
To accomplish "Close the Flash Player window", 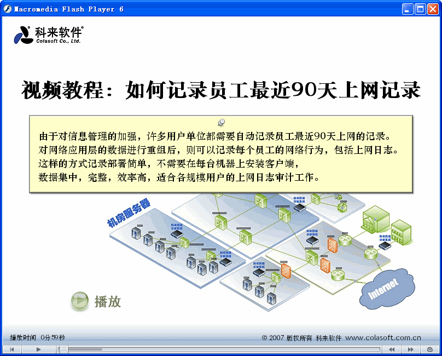I will click(x=433, y=9).
